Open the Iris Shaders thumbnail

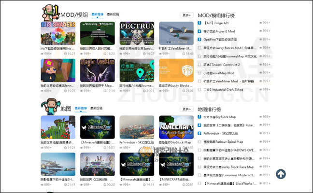[x=58, y=33]
